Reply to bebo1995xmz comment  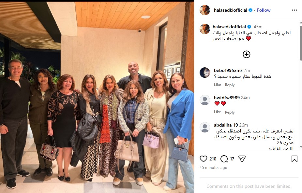pyautogui.click(x=230, y=85)
